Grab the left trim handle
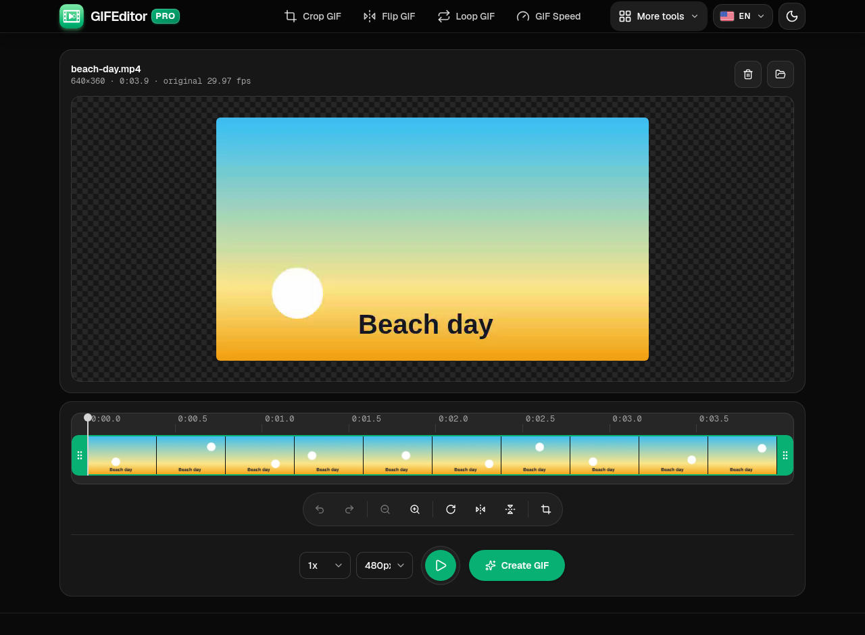The width and height of the screenshot is (865, 635). [80, 455]
